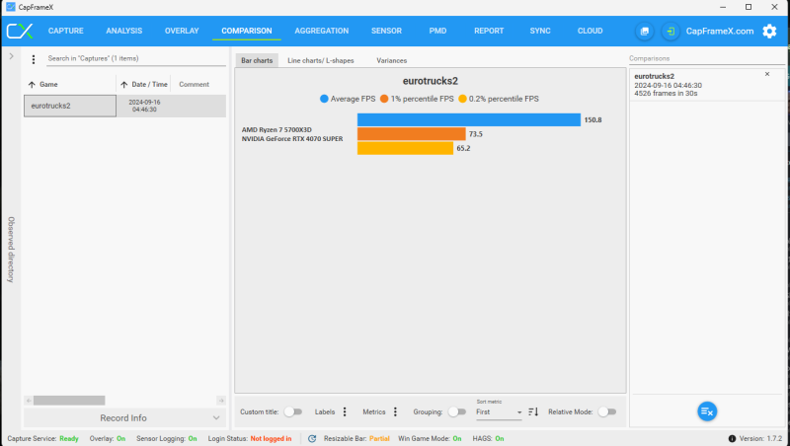Image resolution: width=790 pixels, height=446 pixels.
Task: Click the Resizable Bar Partial status
Action: (356, 438)
